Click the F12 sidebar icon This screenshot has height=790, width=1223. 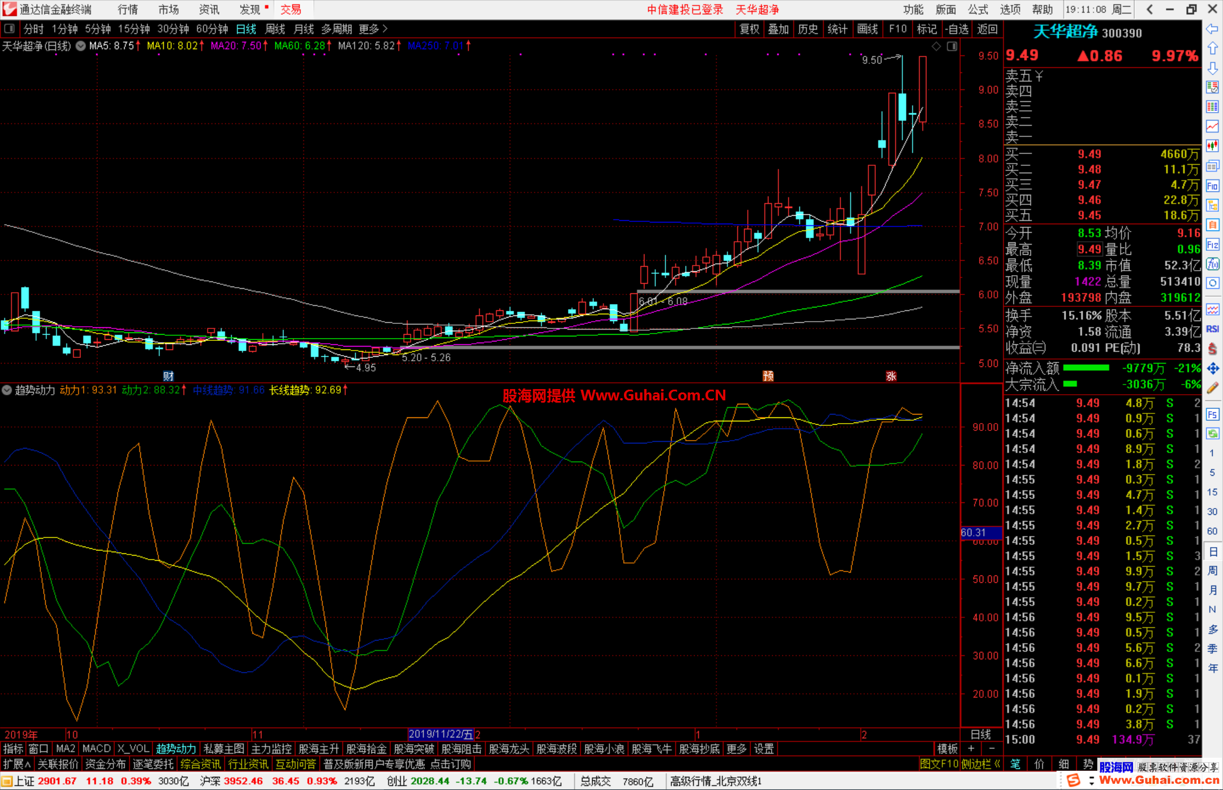1212,245
